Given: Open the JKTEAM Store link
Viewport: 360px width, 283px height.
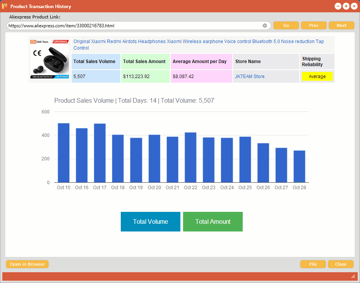Looking at the screenshot, I should click(x=250, y=77).
